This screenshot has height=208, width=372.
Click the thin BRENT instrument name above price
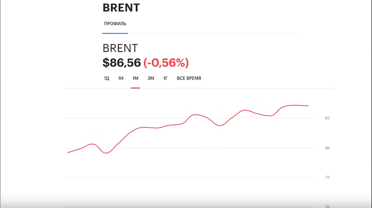point(120,48)
